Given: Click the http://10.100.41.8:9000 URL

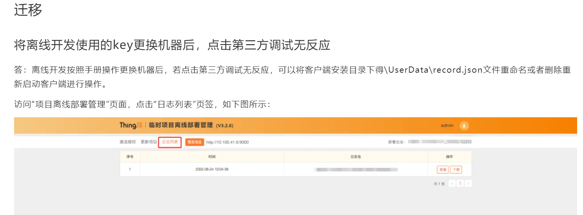Looking at the screenshot, I should (227, 142).
